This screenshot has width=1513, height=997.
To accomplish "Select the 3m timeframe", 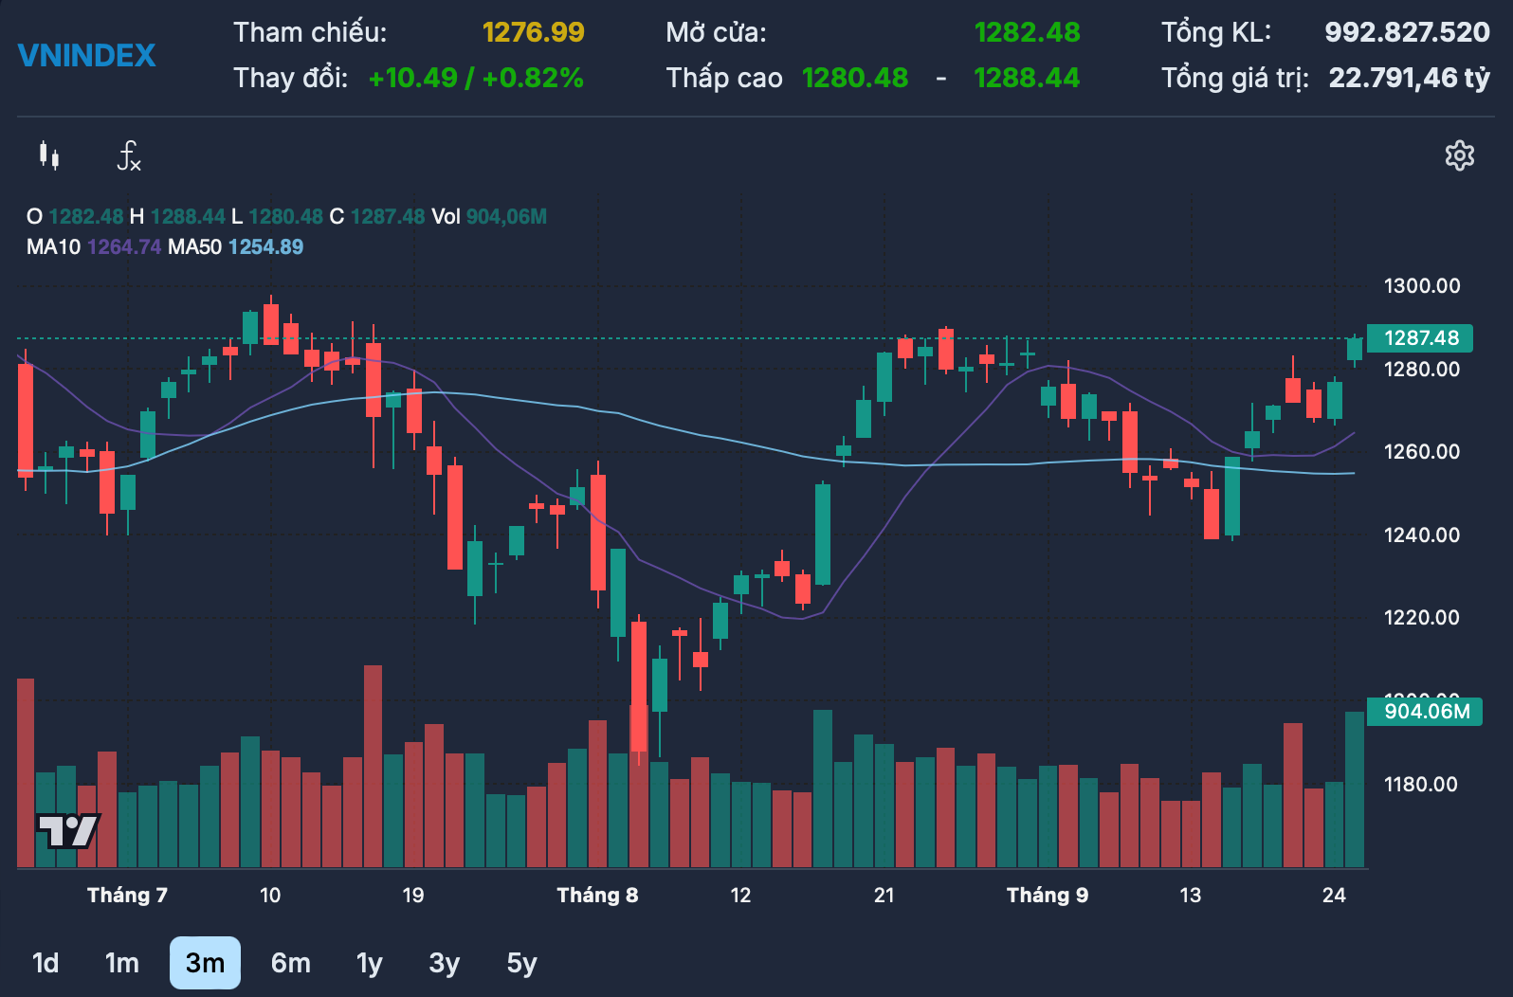I will pyautogui.click(x=205, y=963).
